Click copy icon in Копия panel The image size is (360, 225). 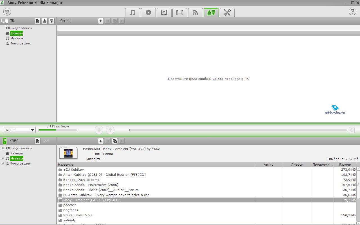pyautogui.click(x=115, y=21)
